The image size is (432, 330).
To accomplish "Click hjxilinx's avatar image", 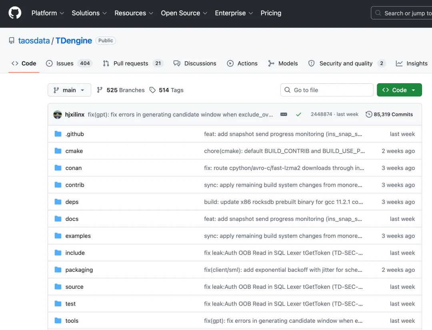I will (x=58, y=114).
